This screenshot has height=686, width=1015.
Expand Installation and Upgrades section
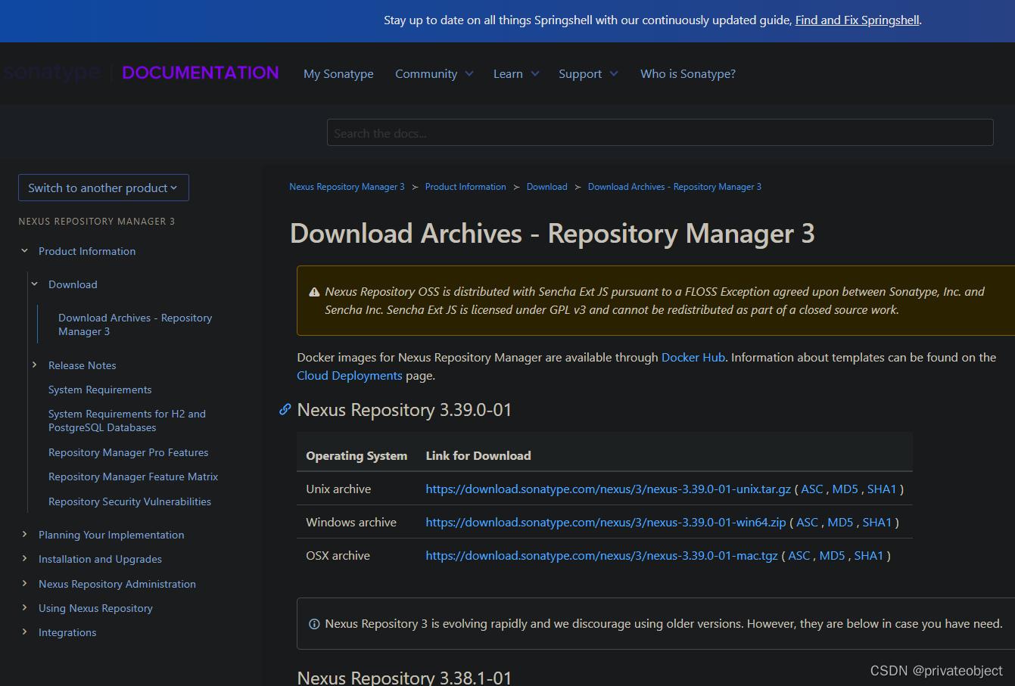[x=24, y=558]
